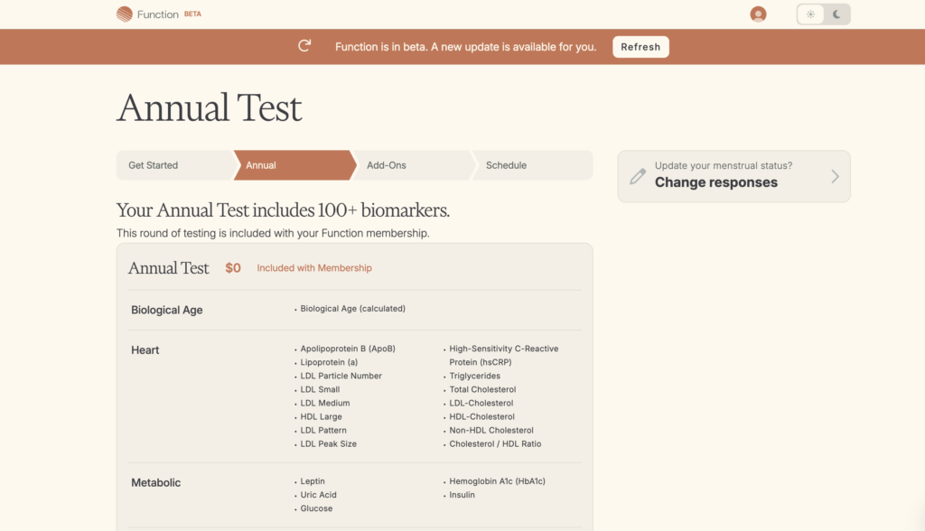
Task: Click 'LDL Peak Size' biomarker
Action: tap(329, 443)
